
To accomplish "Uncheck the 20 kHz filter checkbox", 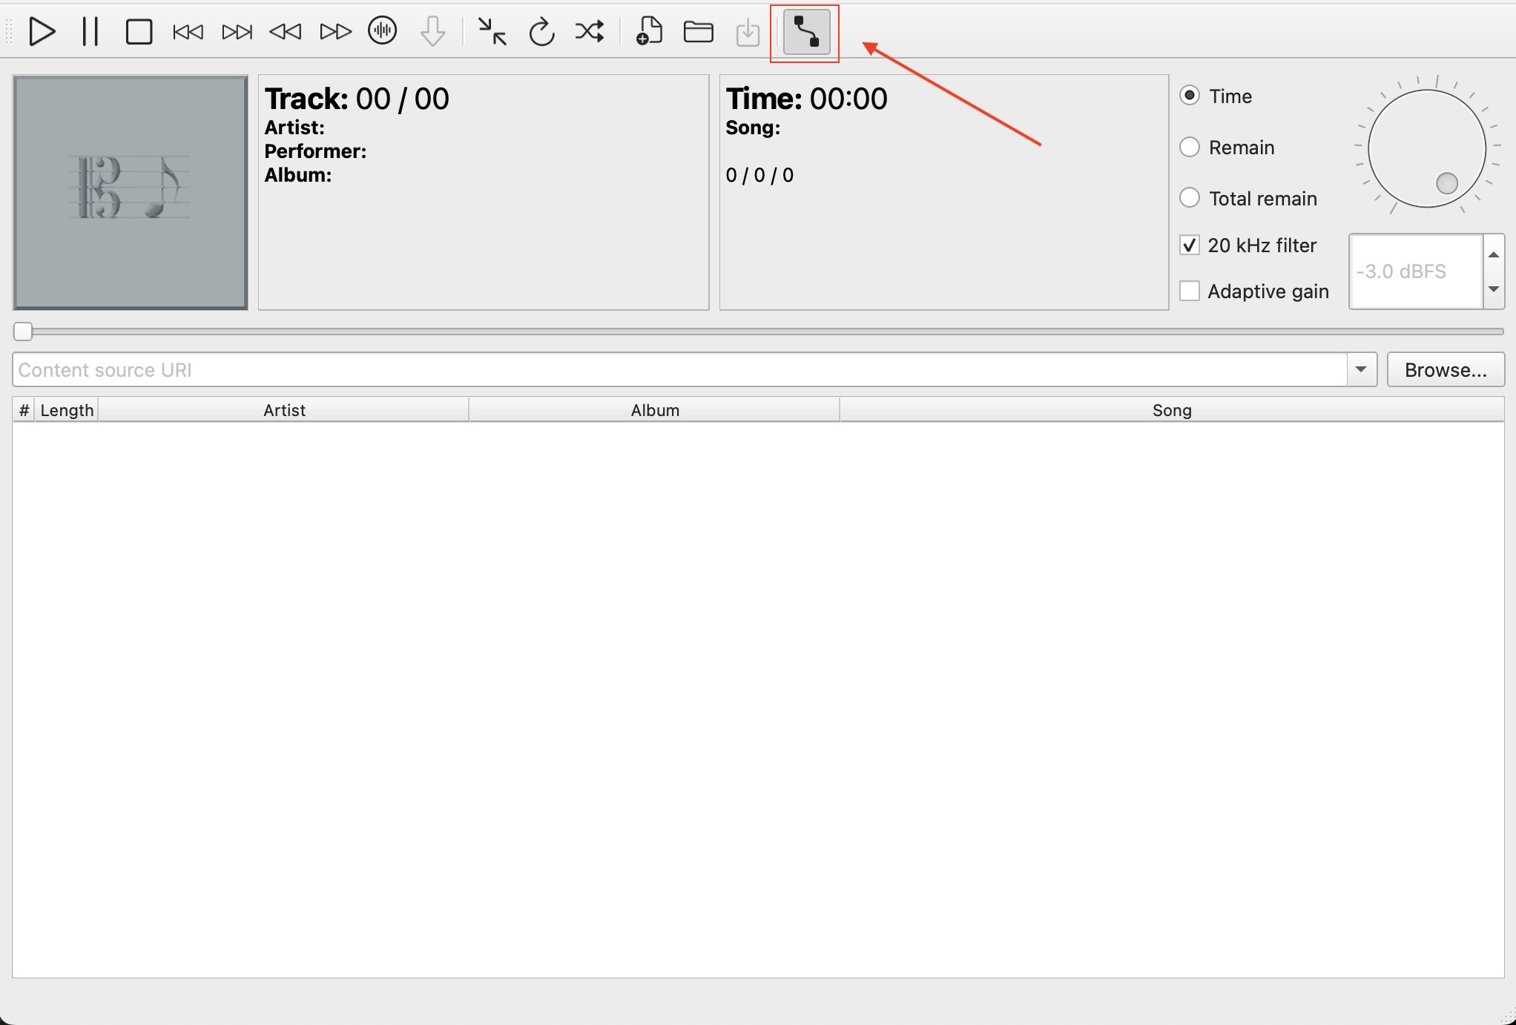I will pyautogui.click(x=1190, y=245).
